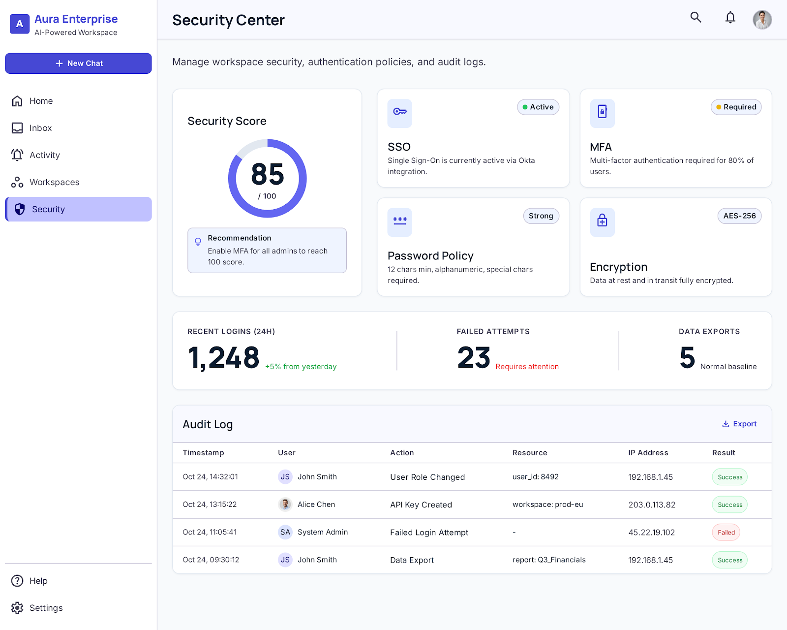Click the AES-256 encryption badge
Screen dimensions: 787x630
pyautogui.click(x=739, y=216)
